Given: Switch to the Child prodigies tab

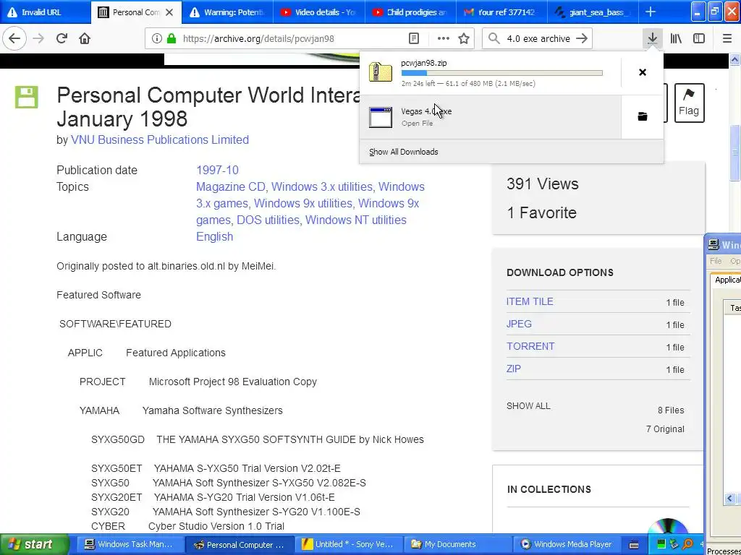Looking at the screenshot, I should [x=410, y=12].
